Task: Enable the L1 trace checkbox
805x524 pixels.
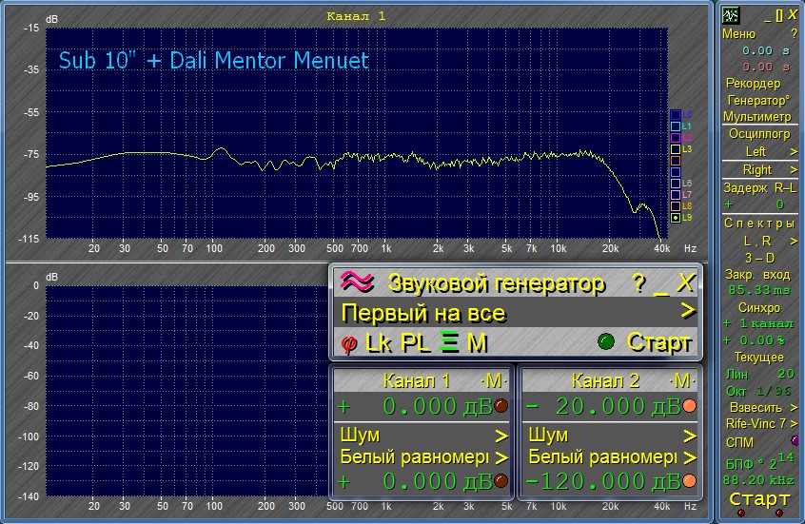Action: [676, 126]
